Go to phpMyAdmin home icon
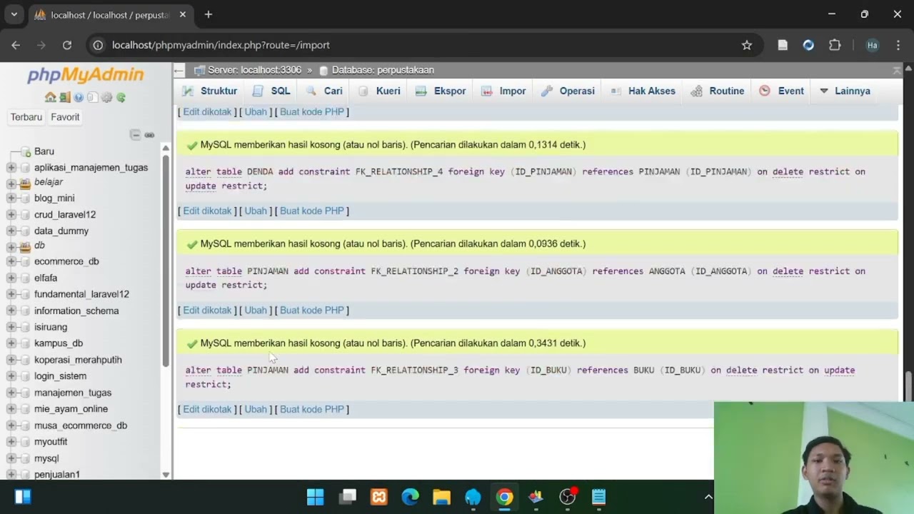 (x=50, y=97)
